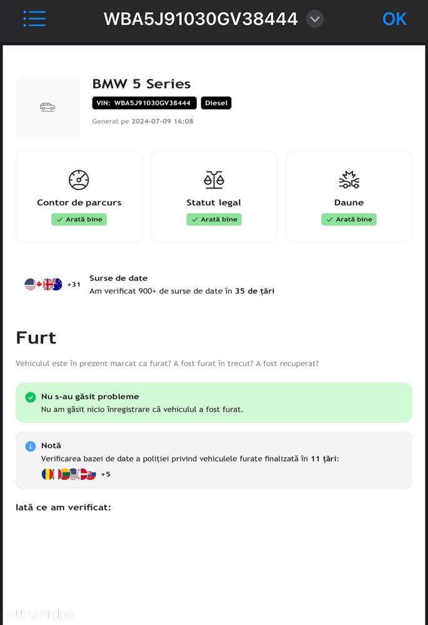Click the Furt section heading
428x625 pixels.
[x=36, y=338]
